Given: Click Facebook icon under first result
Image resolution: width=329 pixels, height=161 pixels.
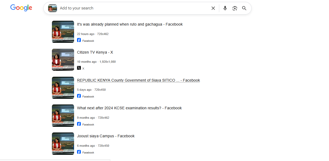Looking at the screenshot, I should 79,40.
